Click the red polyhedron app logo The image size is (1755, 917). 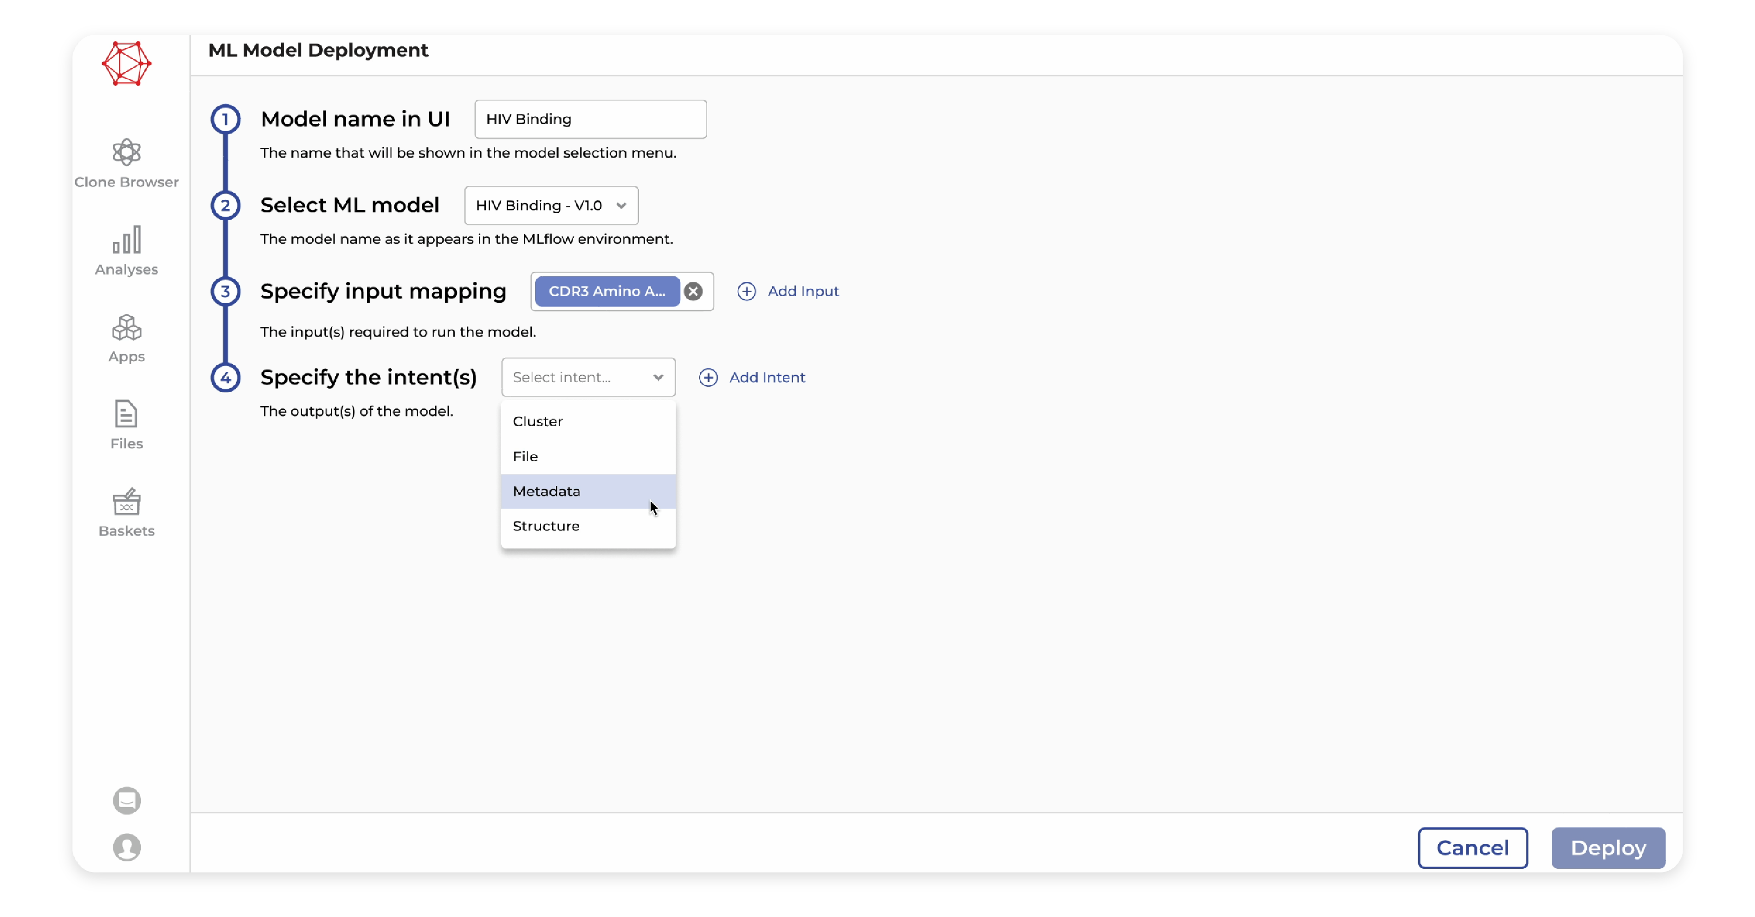(x=127, y=64)
